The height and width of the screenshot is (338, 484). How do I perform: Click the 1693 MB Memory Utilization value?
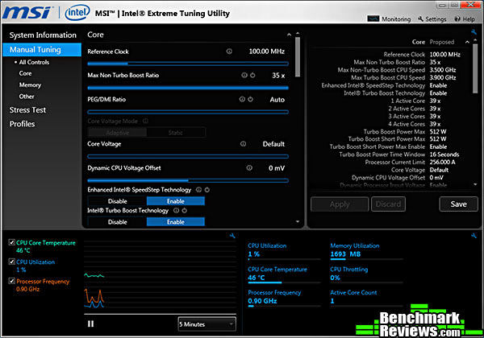coord(345,254)
